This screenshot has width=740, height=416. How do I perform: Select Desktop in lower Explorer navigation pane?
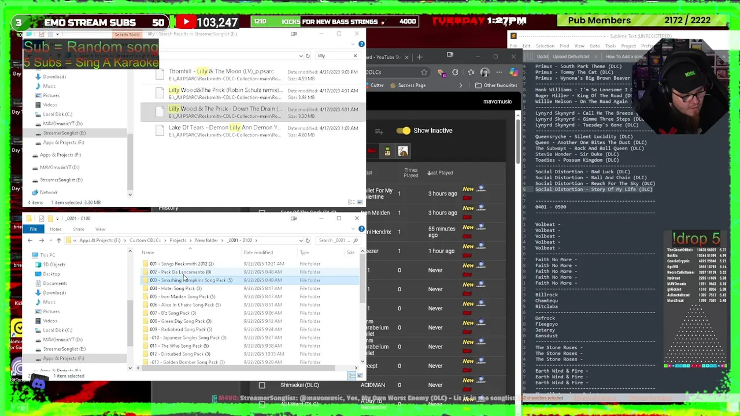[51, 274]
